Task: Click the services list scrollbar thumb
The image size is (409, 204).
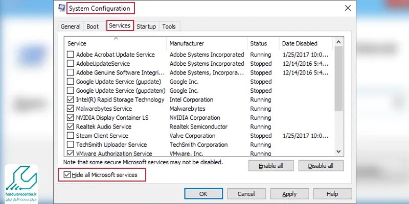Action: 338,79
